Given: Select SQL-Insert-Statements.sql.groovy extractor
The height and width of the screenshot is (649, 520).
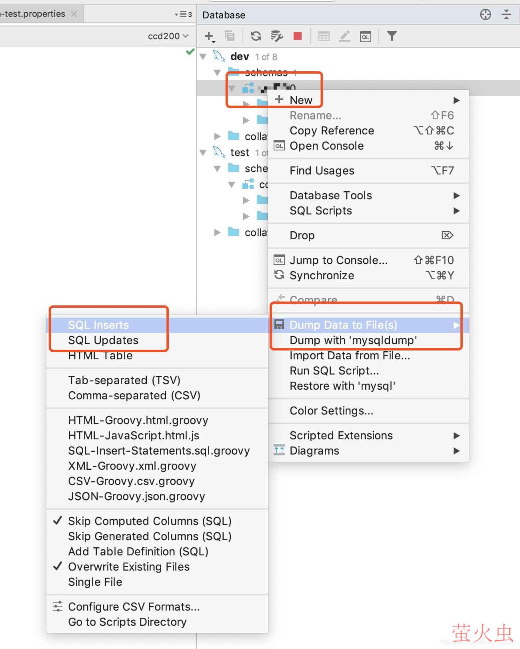Looking at the screenshot, I should click(x=157, y=451).
